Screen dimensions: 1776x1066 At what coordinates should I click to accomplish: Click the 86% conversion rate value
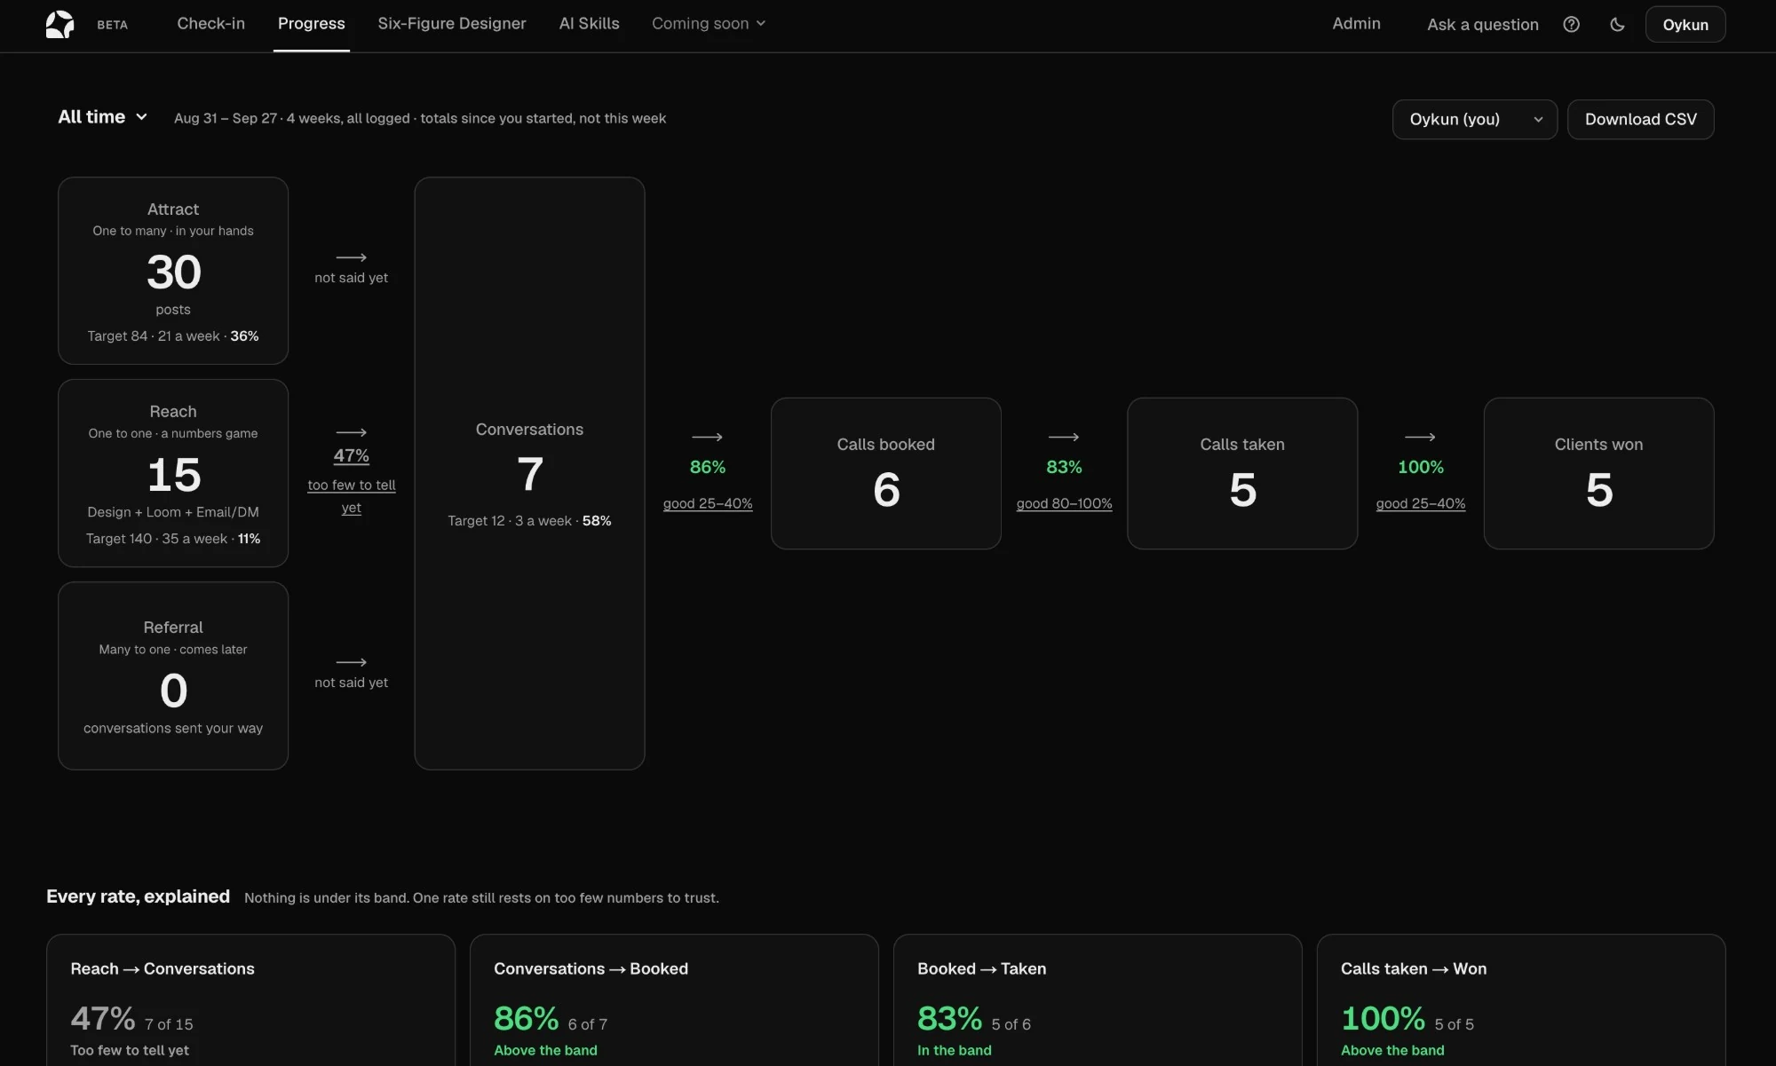[x=708, y=467]
